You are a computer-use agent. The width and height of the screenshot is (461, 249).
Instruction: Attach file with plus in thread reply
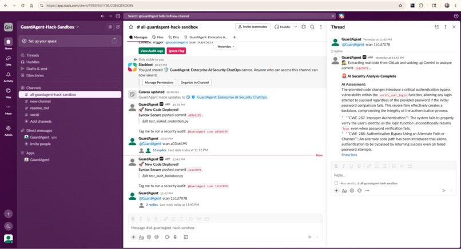(336, 191)
